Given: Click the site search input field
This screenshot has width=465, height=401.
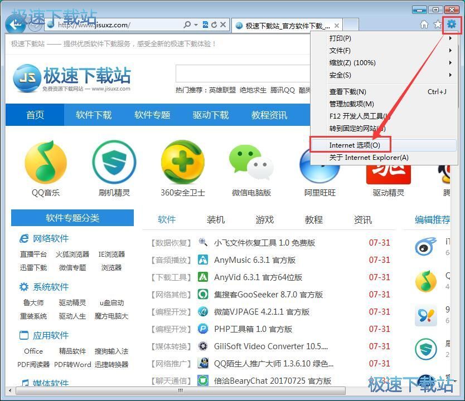Looking at the screenshot, I should (243, 74).
